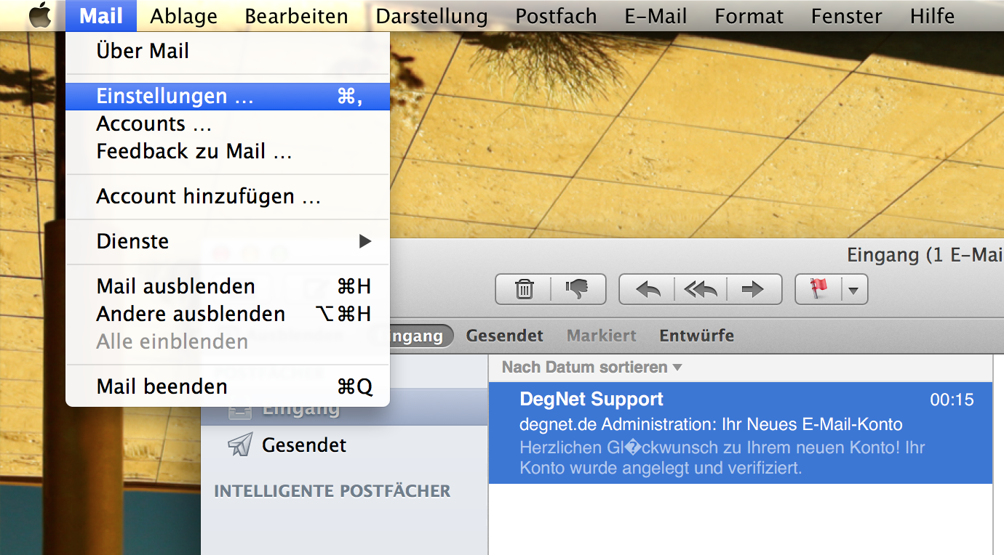
Task: Click the trash delete icon in toolbar
Action: coord(524,289)
